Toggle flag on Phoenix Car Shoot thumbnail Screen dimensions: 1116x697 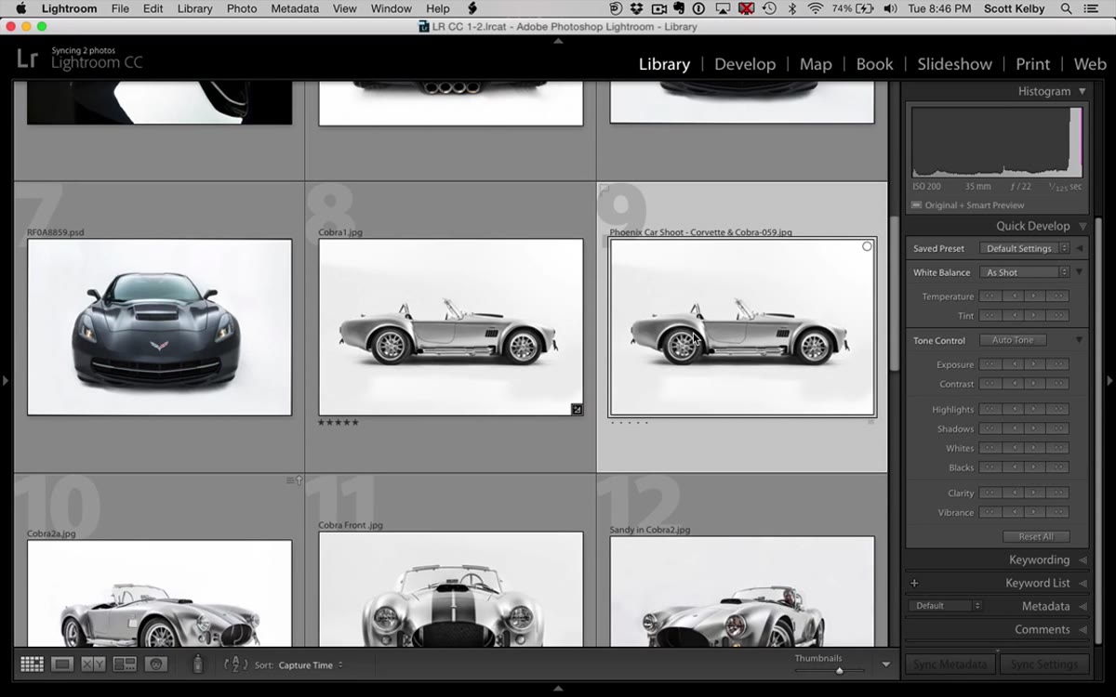coord(604,190)
